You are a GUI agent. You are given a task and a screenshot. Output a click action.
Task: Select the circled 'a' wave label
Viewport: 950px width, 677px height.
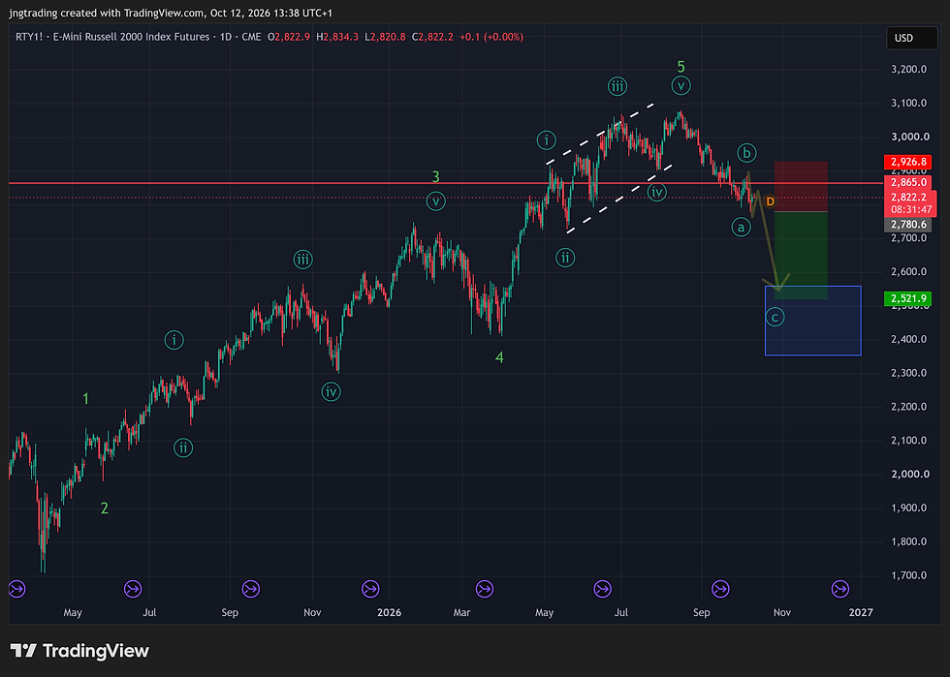pyautogui.click(x=741, y=227)
